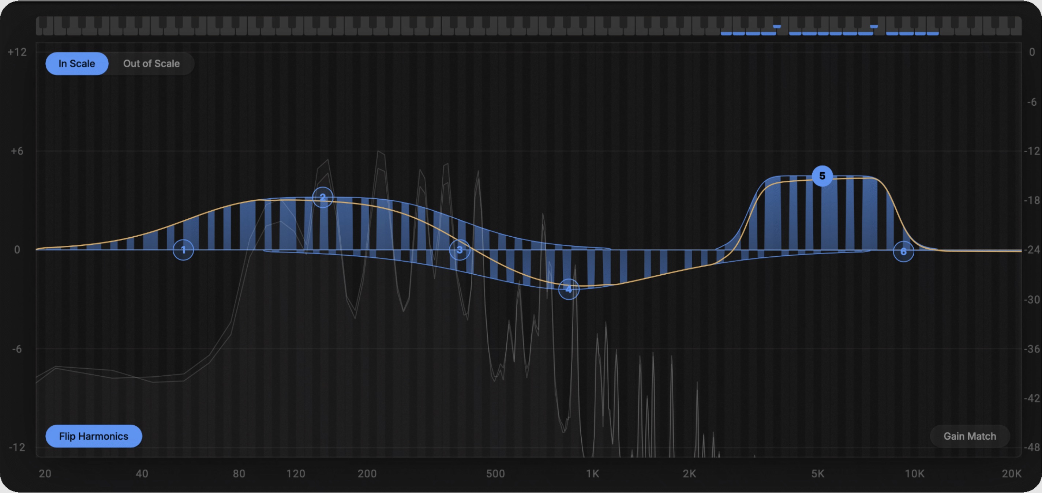Select EQ band node 1
This screenshot has width=1042, height=493.
(183, 250)
